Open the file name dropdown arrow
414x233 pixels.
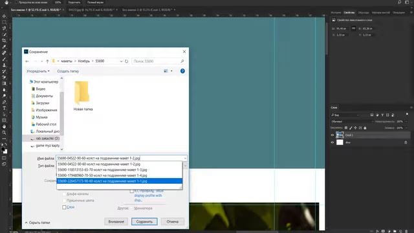point(185,158)
